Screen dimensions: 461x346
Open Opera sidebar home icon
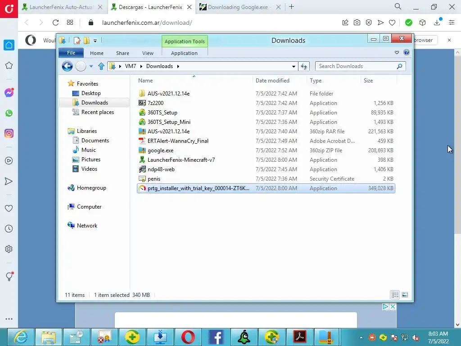9,45
